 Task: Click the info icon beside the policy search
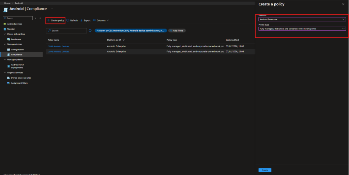(x=90, y=31)
